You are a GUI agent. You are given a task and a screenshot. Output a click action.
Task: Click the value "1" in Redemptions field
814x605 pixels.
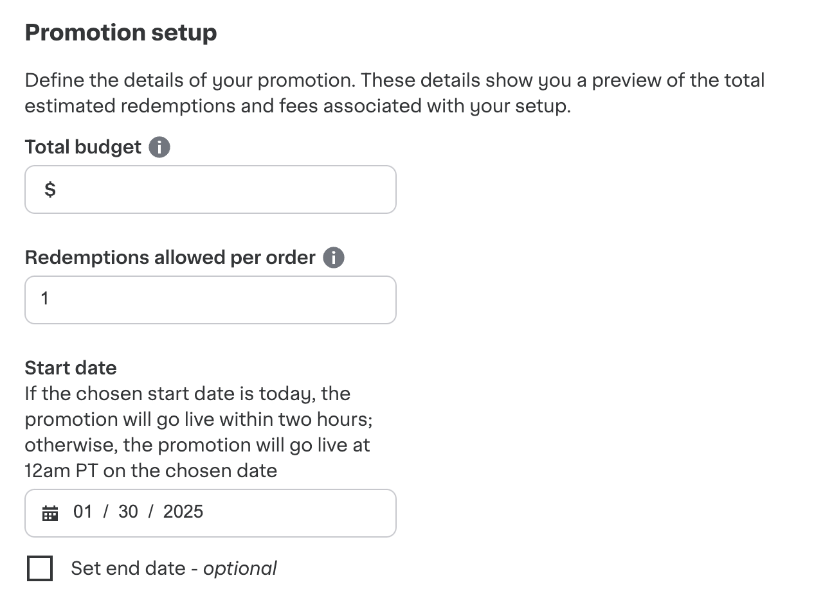pos(45,299)
